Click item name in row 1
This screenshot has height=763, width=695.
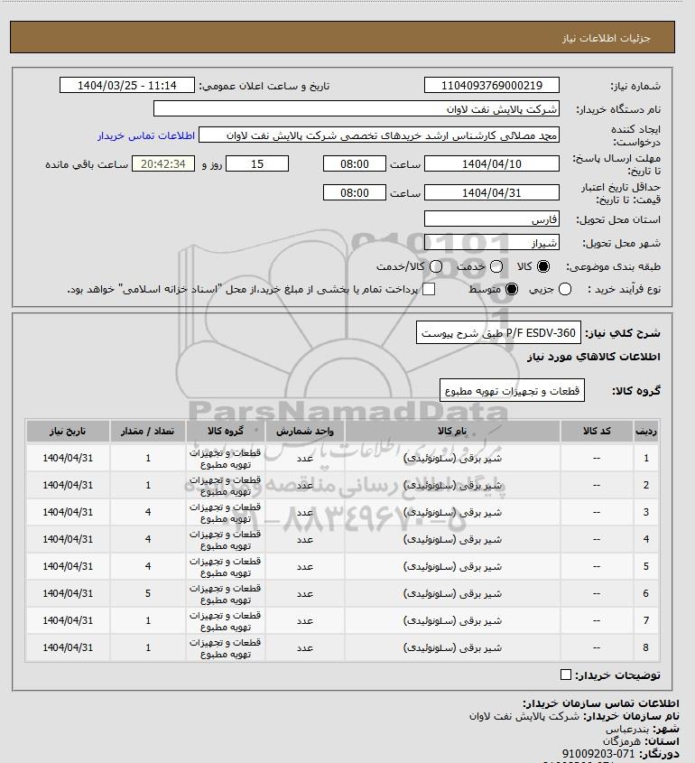coord(452,458)
